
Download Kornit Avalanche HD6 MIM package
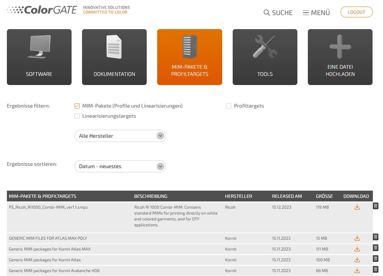click(357, 271)
